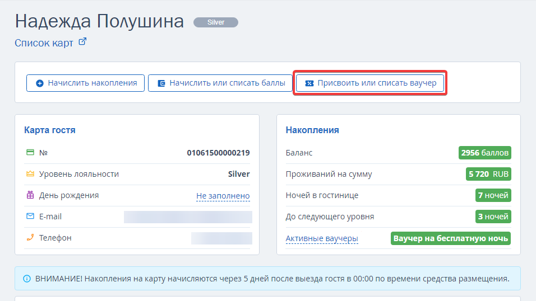Screen dimensions: 536x301
Task: Click the phone icon beside Телефон
Action: point(30,237)
